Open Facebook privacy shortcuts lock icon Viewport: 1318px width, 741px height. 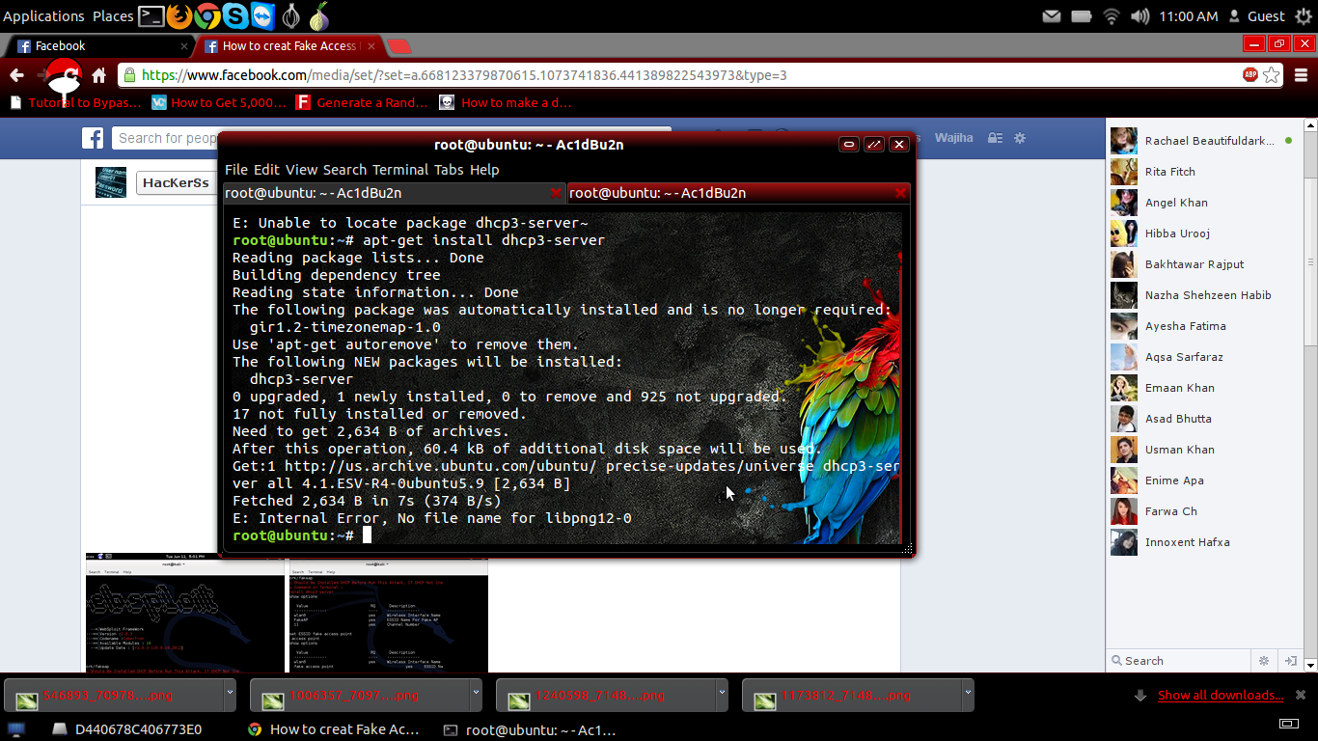[x=995, y=138]
